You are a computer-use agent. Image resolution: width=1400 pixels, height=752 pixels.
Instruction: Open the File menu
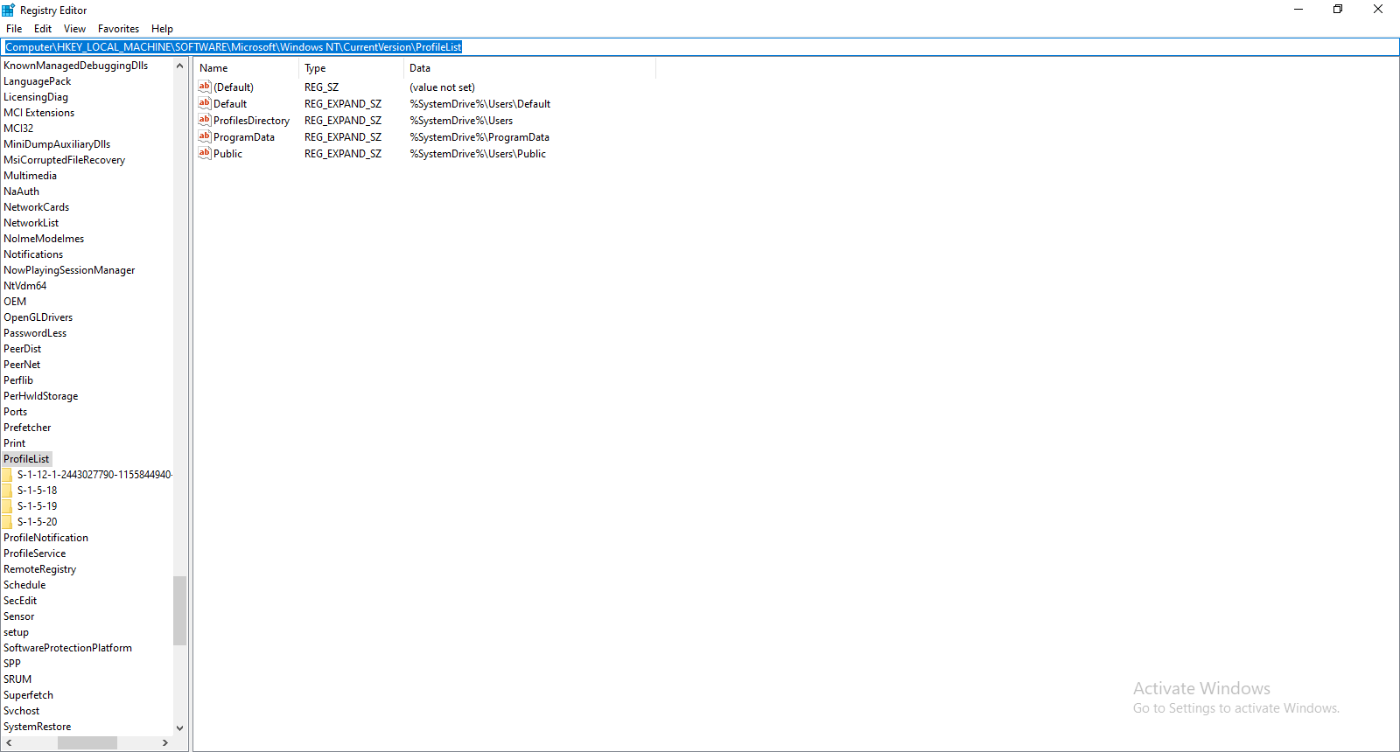(14, 29)
